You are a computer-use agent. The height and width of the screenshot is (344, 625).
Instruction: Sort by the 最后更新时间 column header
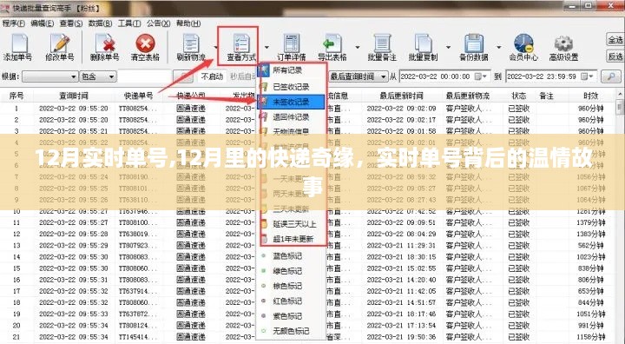(401, 96)
